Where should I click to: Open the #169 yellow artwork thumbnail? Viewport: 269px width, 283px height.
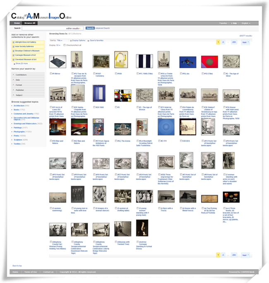[x=121, y=60]
